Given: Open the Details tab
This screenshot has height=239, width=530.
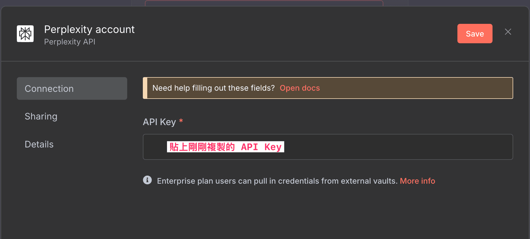Looking at the screenshot, I should coord(39,144).
